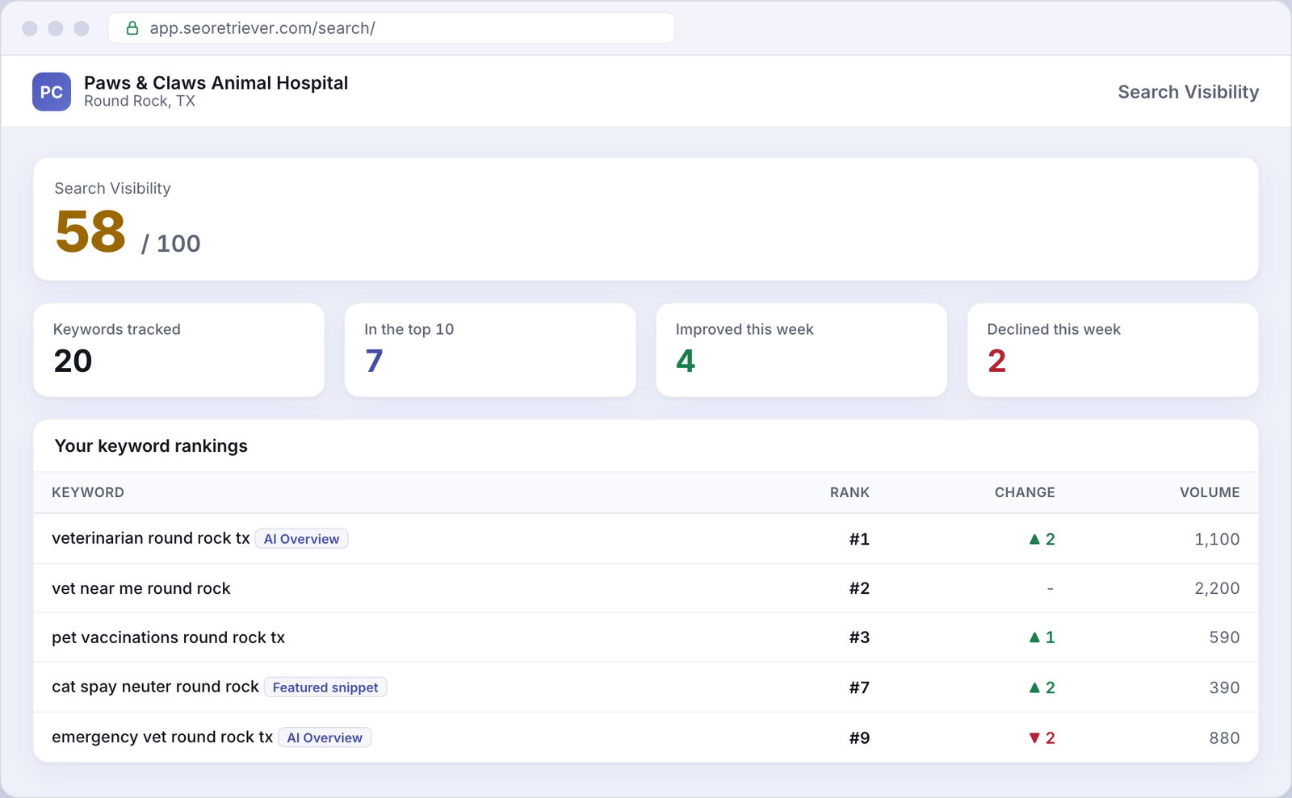Click the Featured snippet badge
The image size is (1292, 798).
[325, 687]
